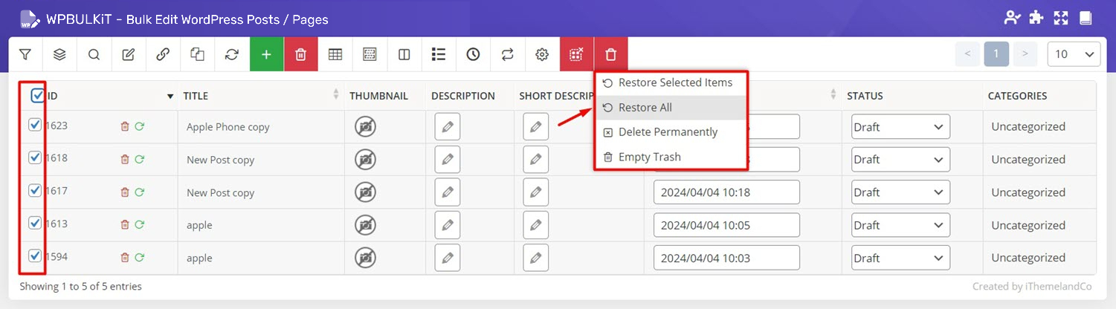Click the date field 2024/04/04 10:05
The image size is (1116, 309).
(726, 225)
